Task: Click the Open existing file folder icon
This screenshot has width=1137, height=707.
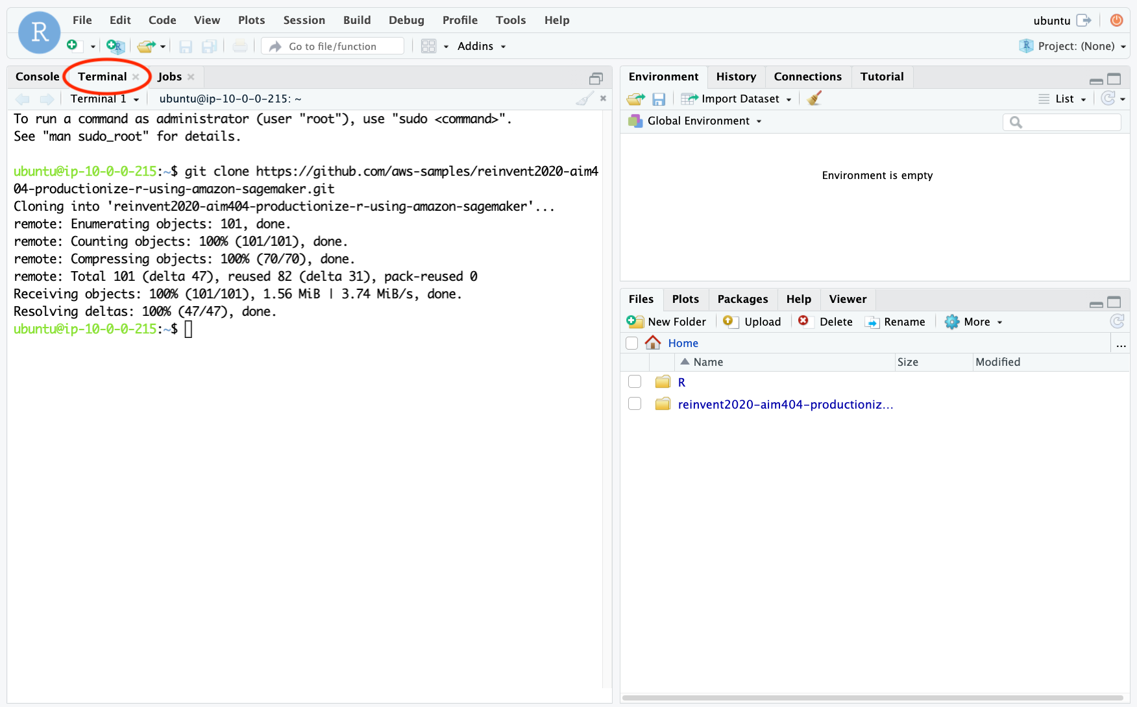Action: 146,46
